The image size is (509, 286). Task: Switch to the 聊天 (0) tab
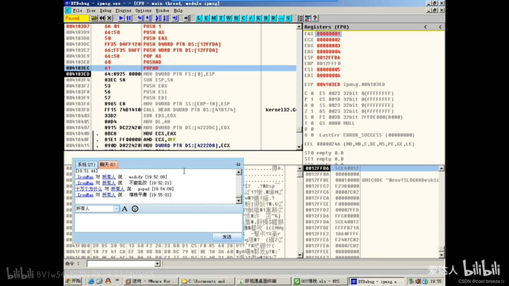pos(108,164)
